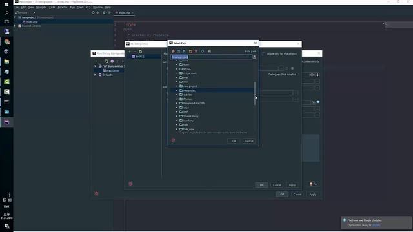
Task: Click the settings wrench icon in Run/Debug Configurations
Action: click(112, 61)
